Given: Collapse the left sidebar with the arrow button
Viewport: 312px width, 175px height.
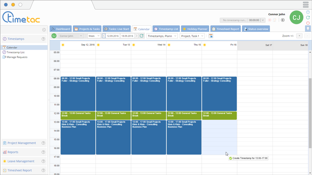Looking at the screenshot, I should [44, 30].
